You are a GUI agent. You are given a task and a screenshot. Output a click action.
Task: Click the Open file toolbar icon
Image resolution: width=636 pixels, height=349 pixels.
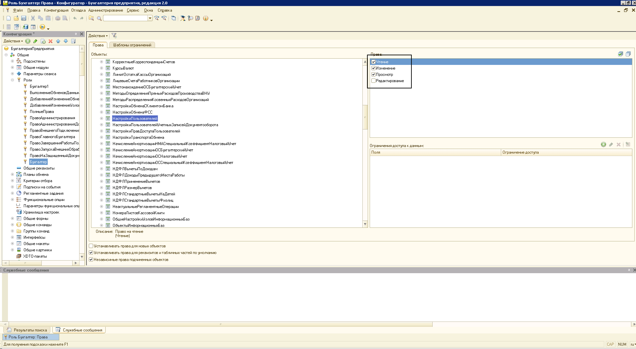[x=16, y=19]
